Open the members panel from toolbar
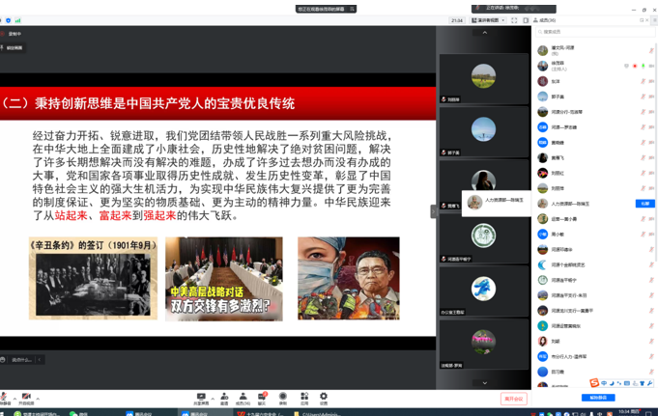 [x=243, y=397]
